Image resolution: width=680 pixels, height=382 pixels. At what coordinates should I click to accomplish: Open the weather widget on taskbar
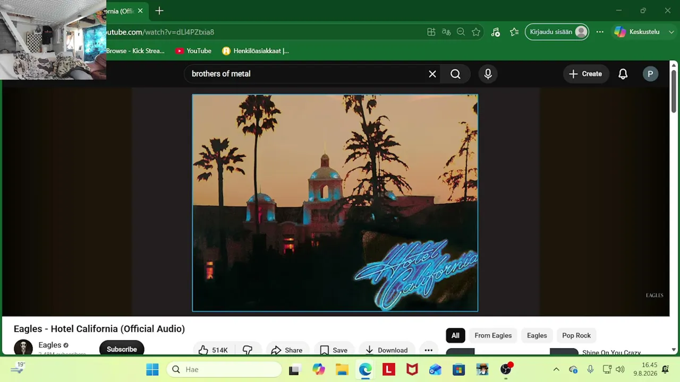pos(18,368)
